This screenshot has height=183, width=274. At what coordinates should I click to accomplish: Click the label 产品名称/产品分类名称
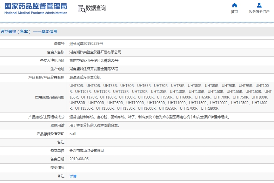[46, 77]
